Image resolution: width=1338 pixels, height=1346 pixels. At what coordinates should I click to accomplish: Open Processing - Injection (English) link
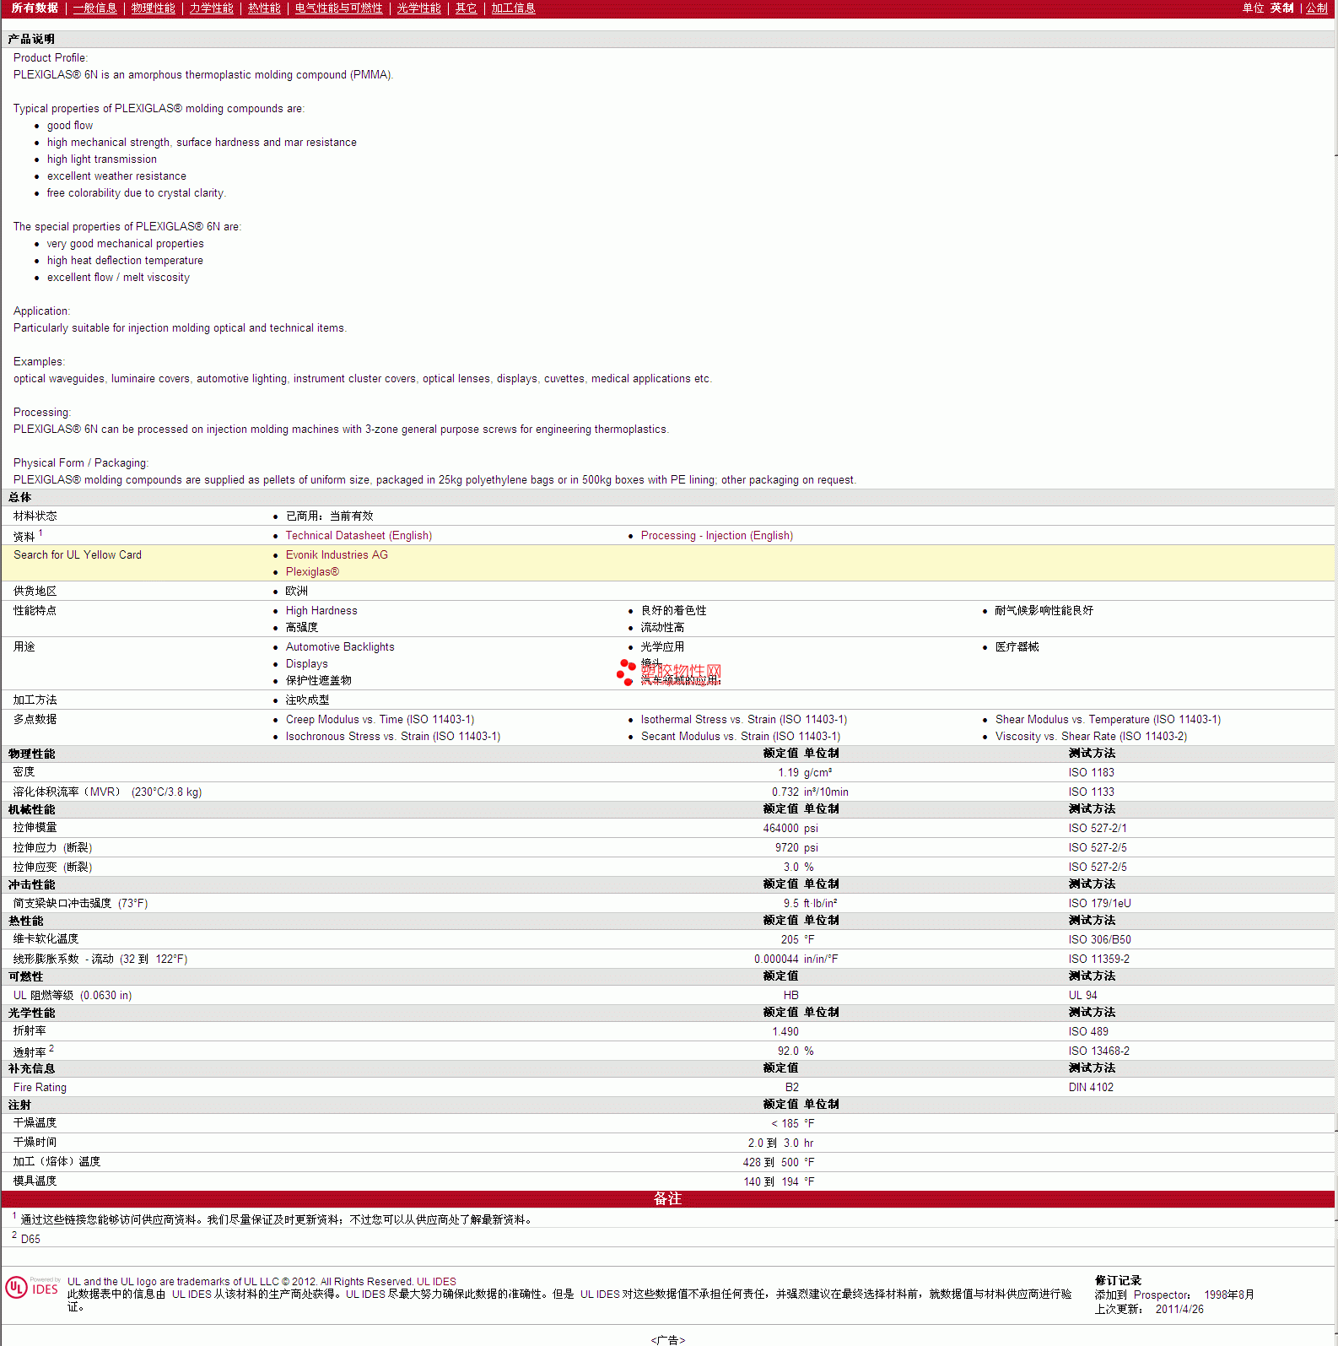[716, 535]
